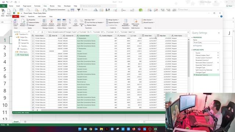Open gear settings for Source step
The height and width of the screenshot is (132, 235).
(x=218, y=53)
